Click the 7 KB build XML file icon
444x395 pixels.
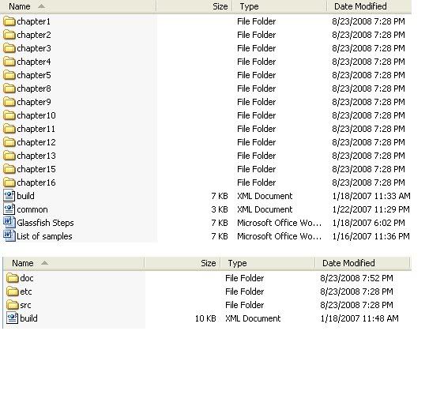click(9, 196)
